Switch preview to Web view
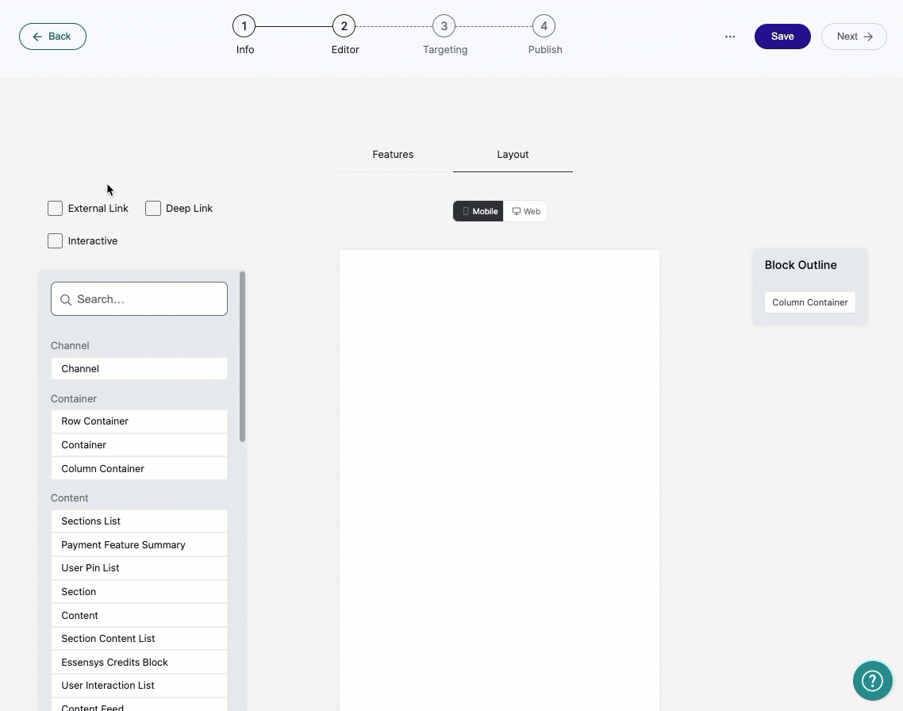This screenshot has height=711, width=903. 526,211
